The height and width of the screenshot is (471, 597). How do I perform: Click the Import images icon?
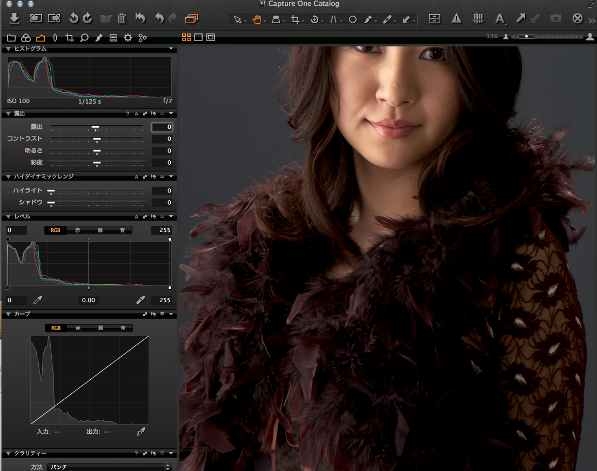[x=15, y=19]
